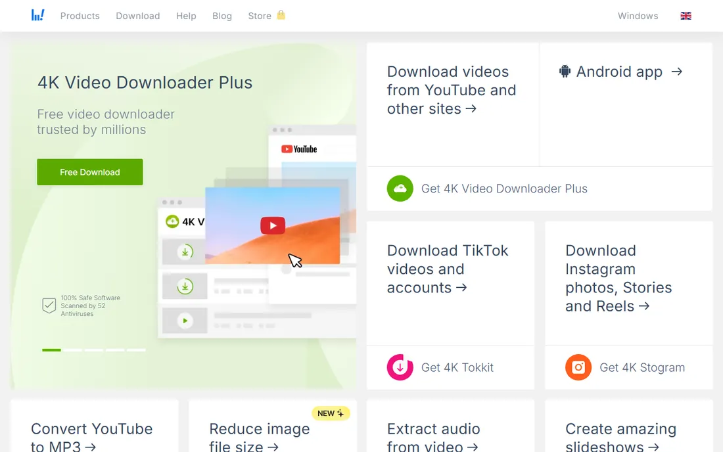Click the Free video downloader trusted by millions text
The image size is (723, 452).
(106, 122)
